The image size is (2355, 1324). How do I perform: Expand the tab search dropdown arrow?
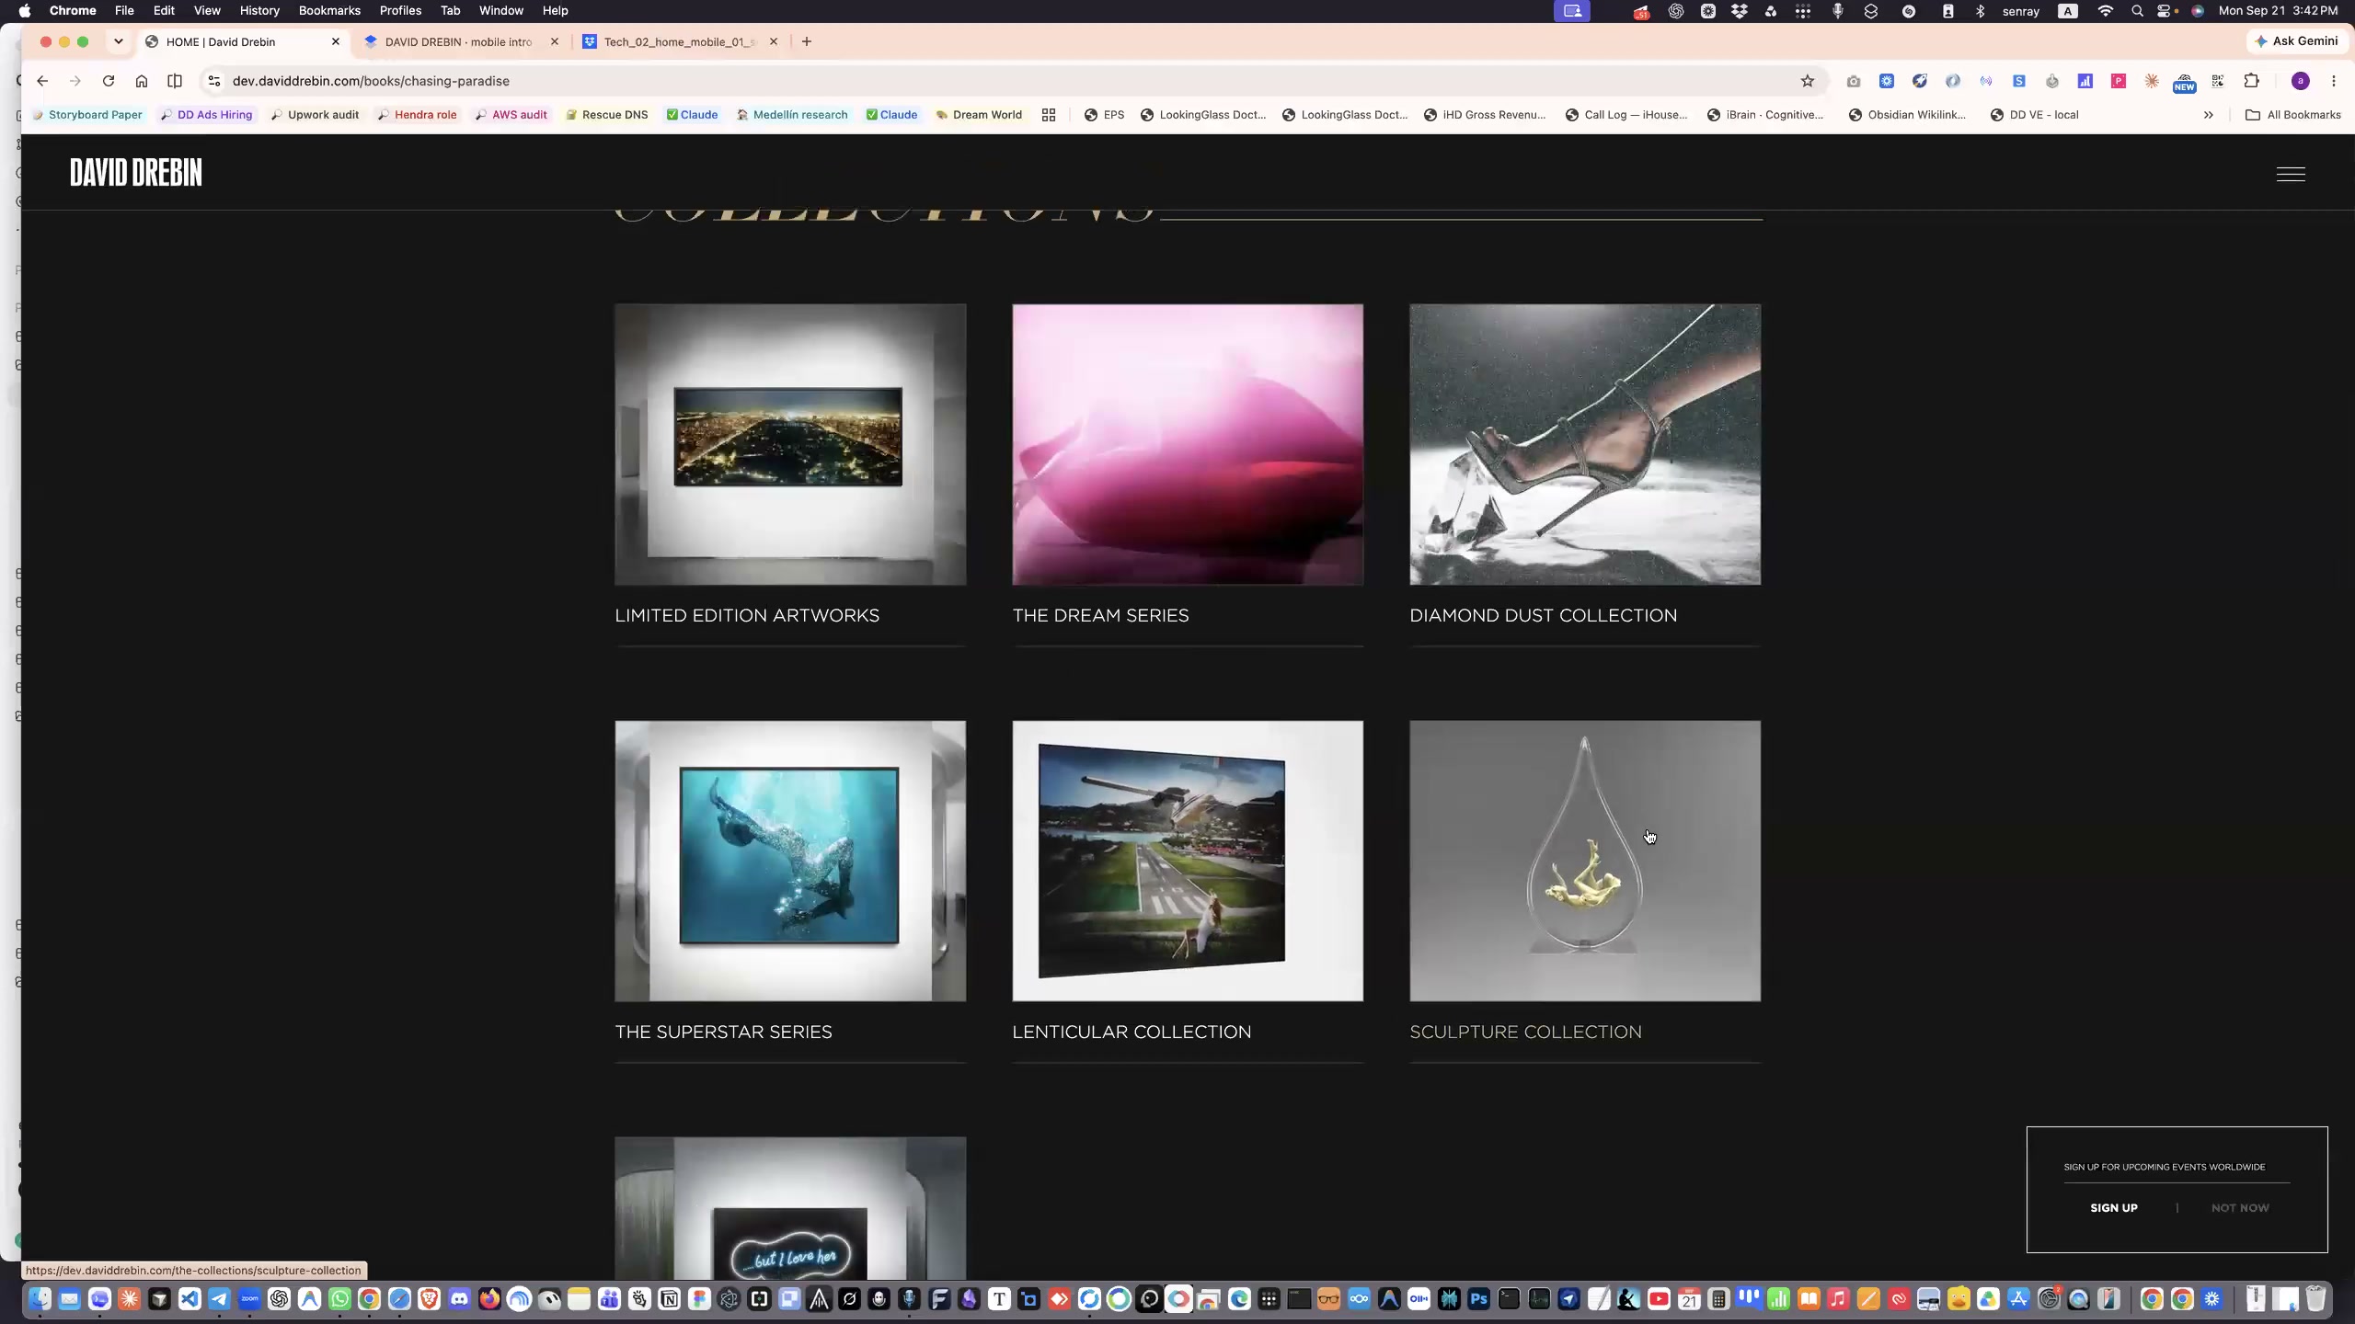pos(119,41)
